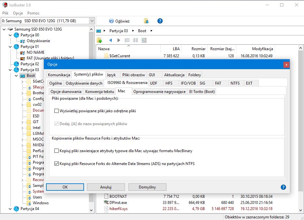Go back with the left arrow icon
The width and height of the screenshot is (304, 220).
110,40
